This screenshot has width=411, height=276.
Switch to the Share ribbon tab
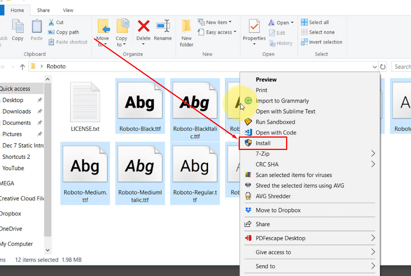pos(43,10)
